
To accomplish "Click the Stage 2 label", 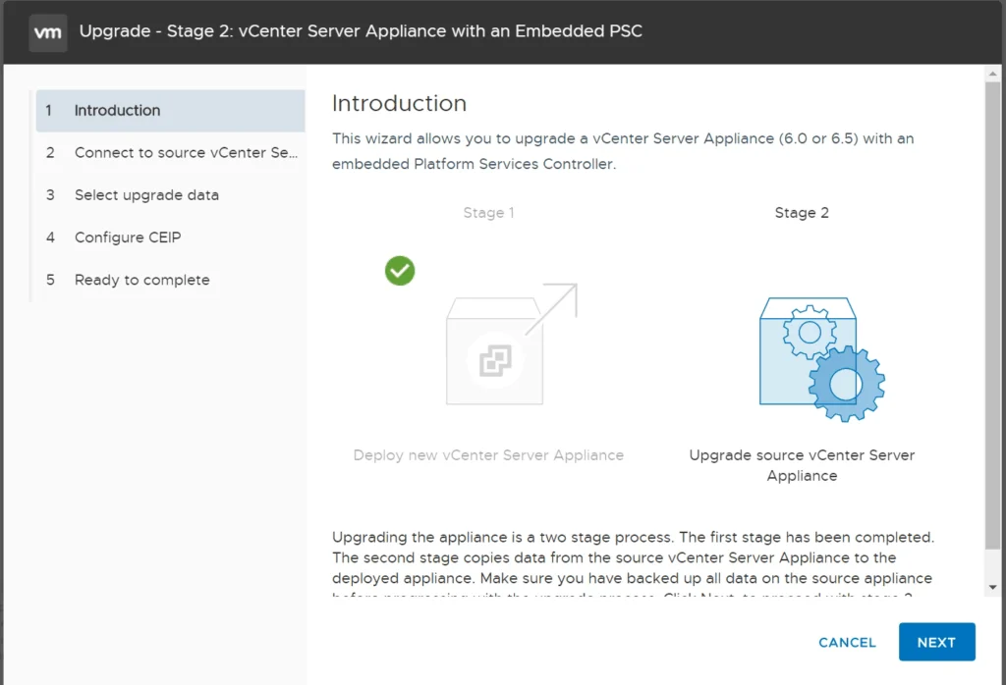I will pyautogui.click(x=802, y=213).
